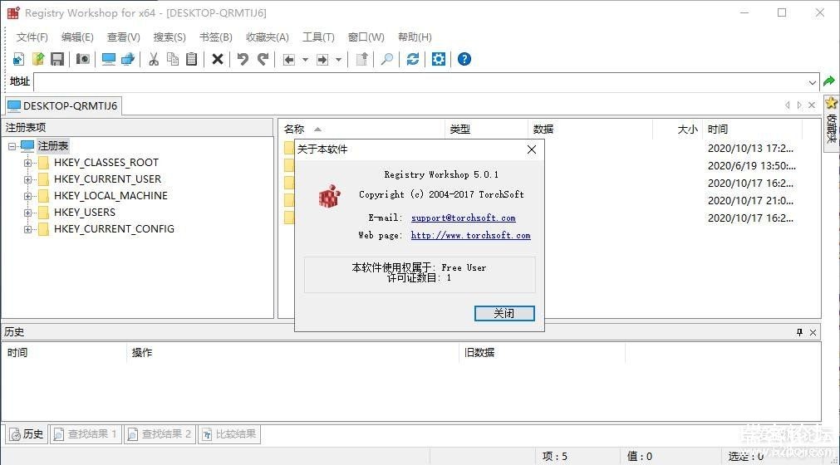
Task: Click the Undo arrow icon
Action: pos(243,59)
